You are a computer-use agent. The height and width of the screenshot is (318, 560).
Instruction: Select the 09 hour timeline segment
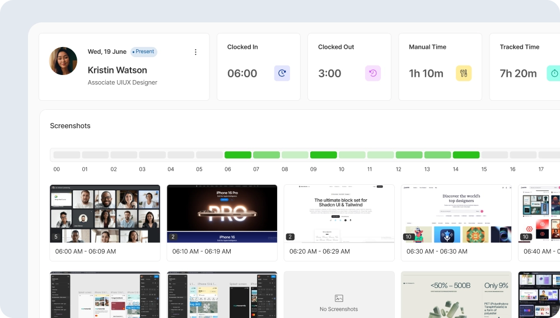324,155
